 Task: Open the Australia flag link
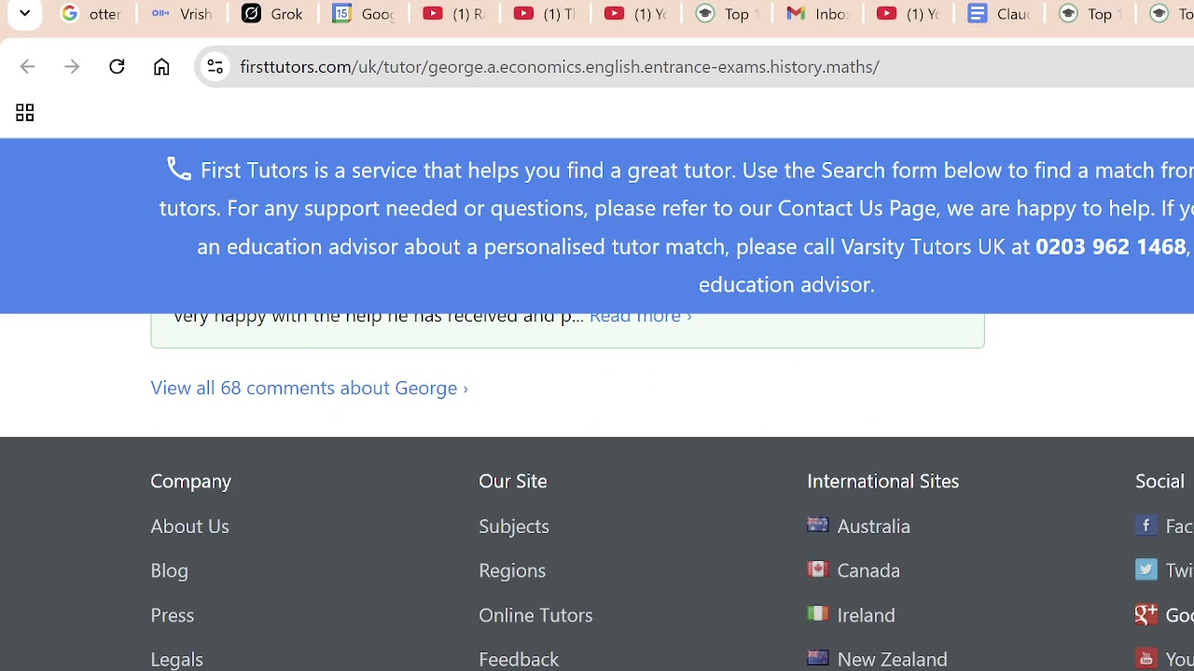(817, 525)
